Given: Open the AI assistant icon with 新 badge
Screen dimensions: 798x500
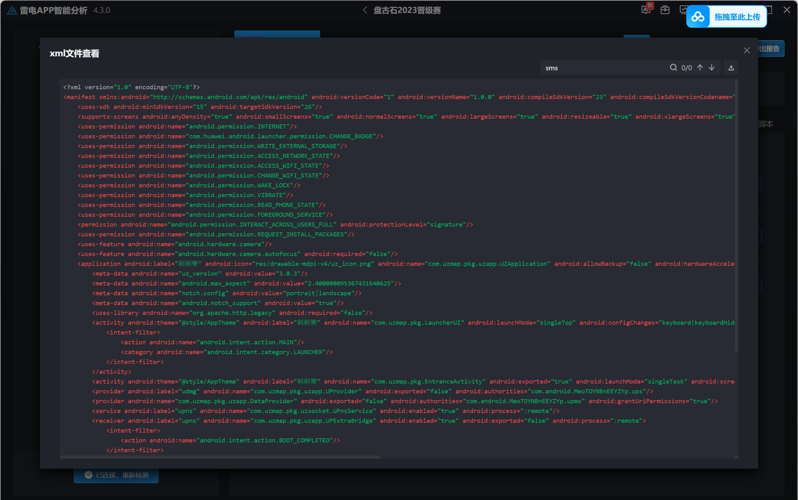Looking at the screenshot, I should click(646, 9).
